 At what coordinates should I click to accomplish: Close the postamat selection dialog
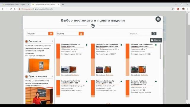pyautogui.click(x=158, y=19)
